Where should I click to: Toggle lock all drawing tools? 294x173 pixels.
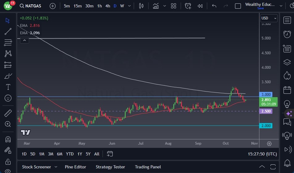click(8, 162)
